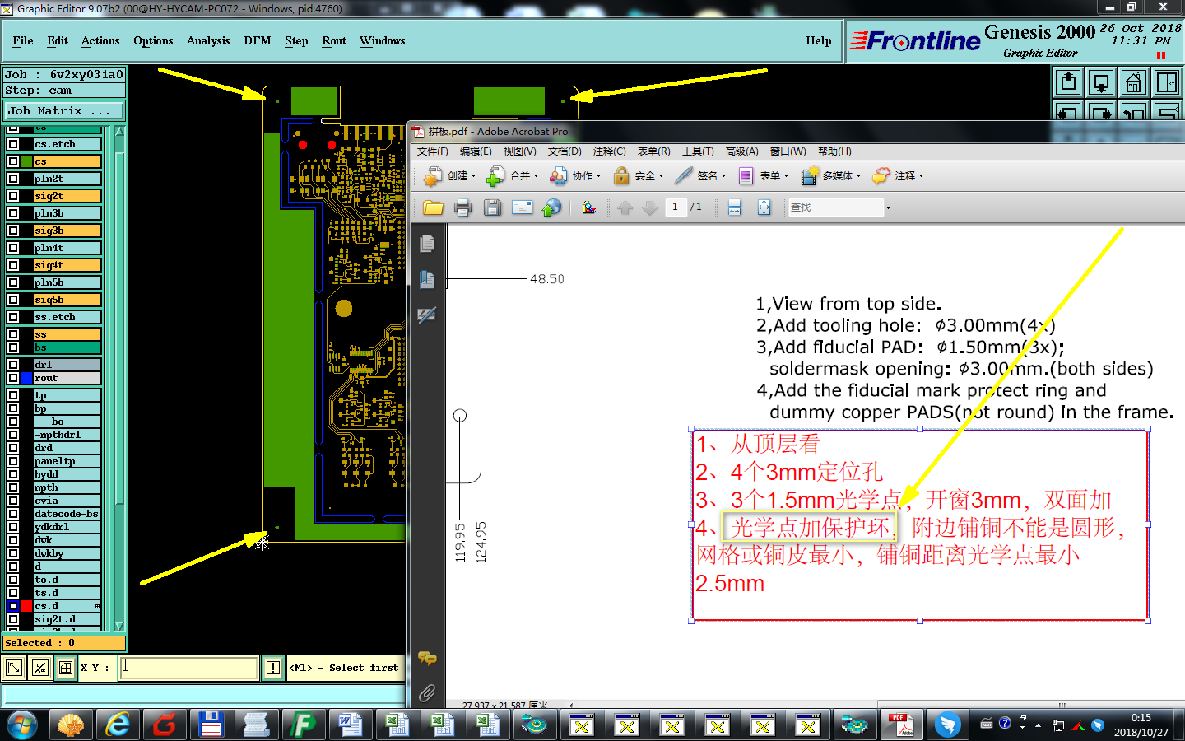Open the Word document in taskbar

(351, 725)
